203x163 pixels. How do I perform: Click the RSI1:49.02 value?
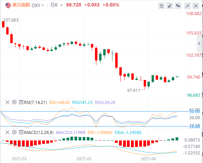coord(60,103)
